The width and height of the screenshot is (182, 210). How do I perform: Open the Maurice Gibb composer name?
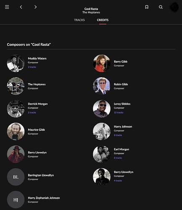coord(36,130)
